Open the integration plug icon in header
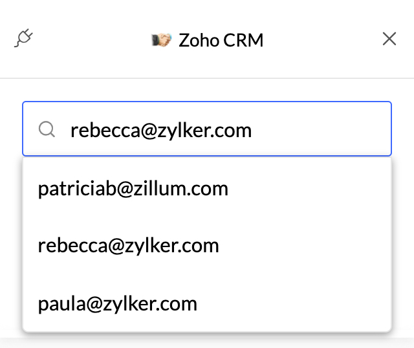 pyautogui.click(x=23, y=39)
